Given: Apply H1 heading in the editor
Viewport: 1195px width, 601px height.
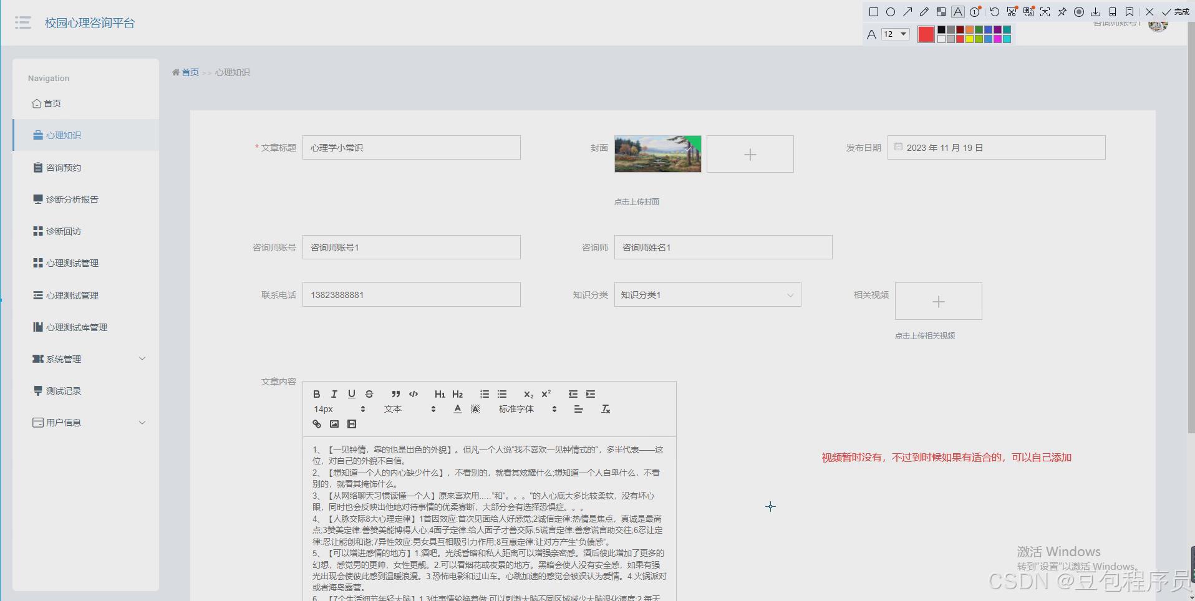Looking at the screenshot, I should [x=440, y=394].
